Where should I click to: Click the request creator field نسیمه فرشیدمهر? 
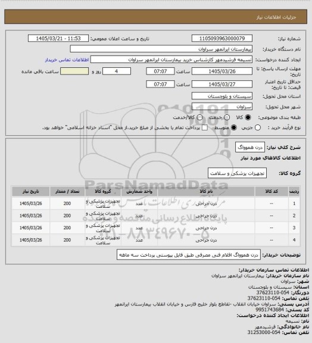171,60
